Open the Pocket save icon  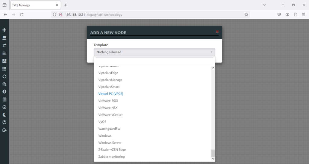coord(279,14)
